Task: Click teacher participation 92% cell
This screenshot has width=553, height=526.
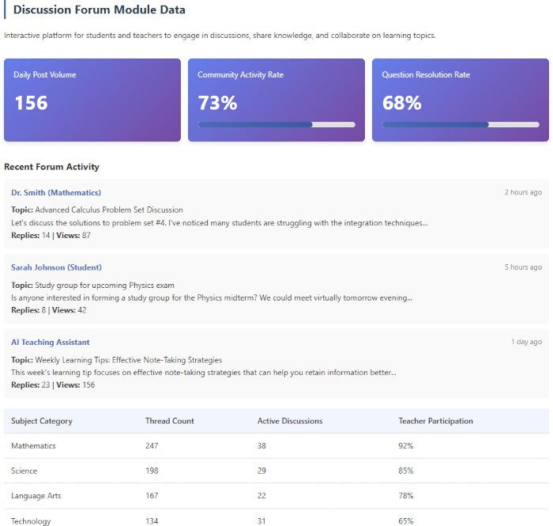Action: pos(406,445)
